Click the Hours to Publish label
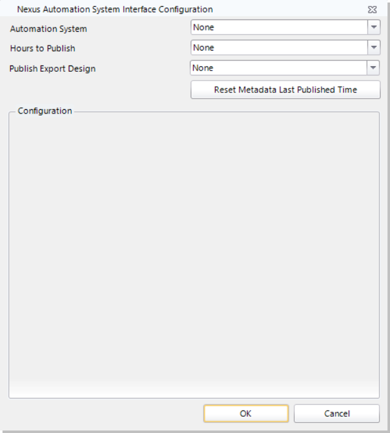The width and height of the screenshot is (390, 433). [42, 49]
